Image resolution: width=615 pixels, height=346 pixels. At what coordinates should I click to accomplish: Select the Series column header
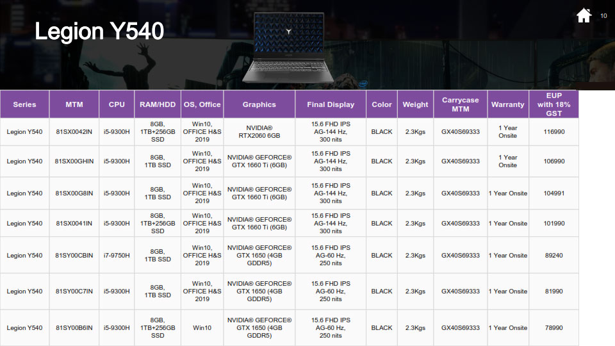tap(24, 104)
